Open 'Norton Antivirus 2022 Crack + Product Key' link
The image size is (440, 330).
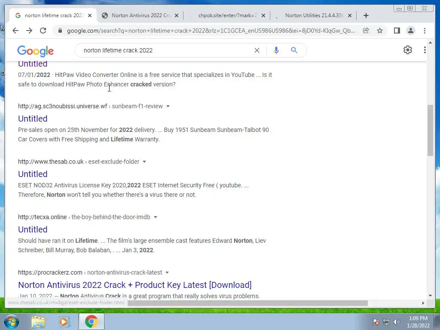click(x=134, y=285)
